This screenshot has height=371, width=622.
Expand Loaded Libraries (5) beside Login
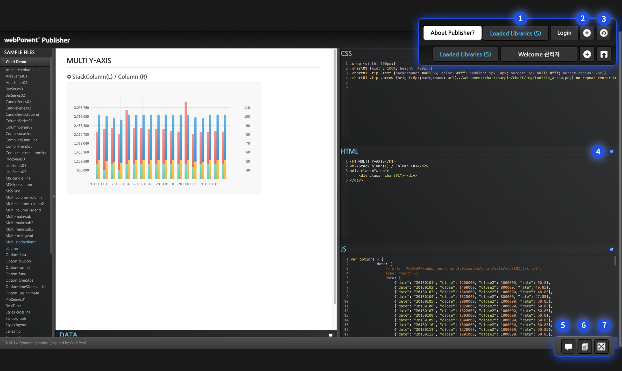515,33
